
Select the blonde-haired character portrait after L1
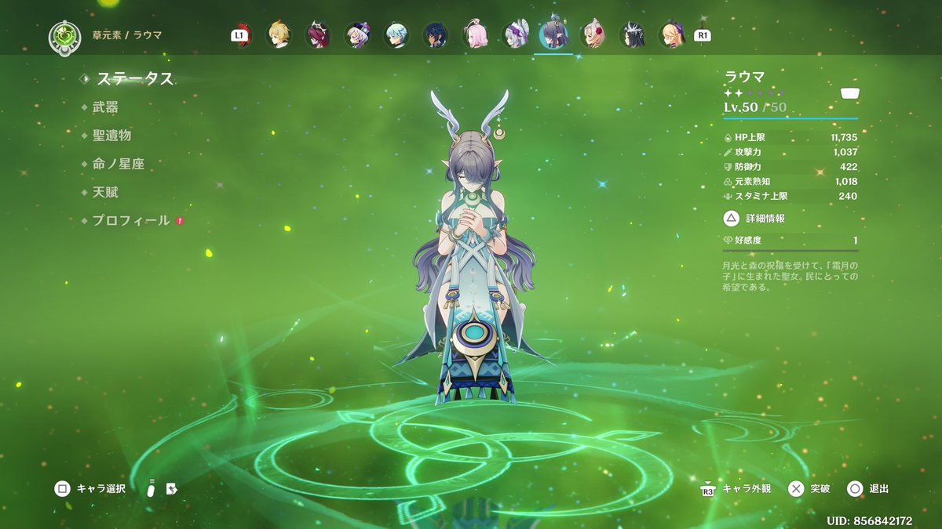pos(278,35)
